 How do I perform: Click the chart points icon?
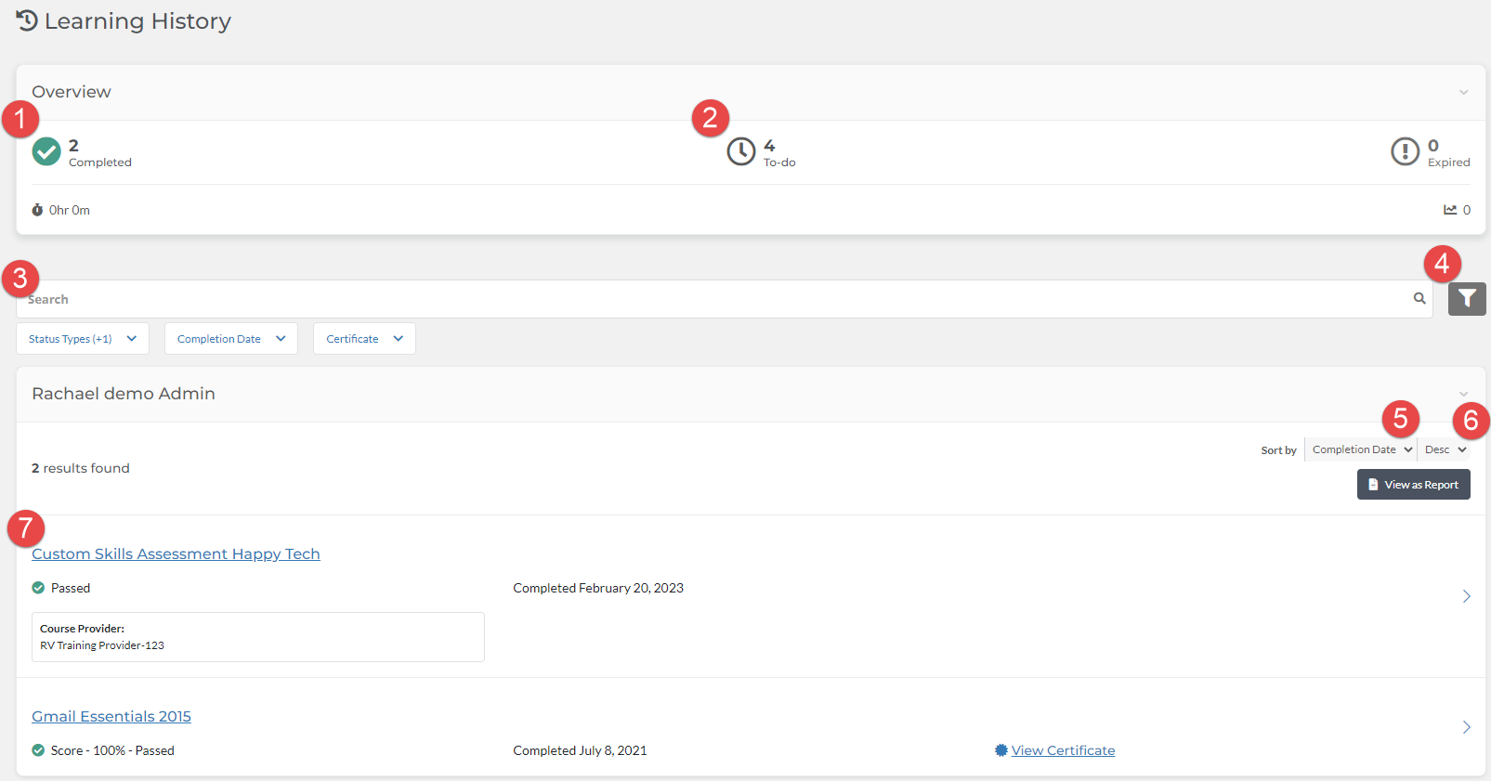click(x=1449, y=210)
